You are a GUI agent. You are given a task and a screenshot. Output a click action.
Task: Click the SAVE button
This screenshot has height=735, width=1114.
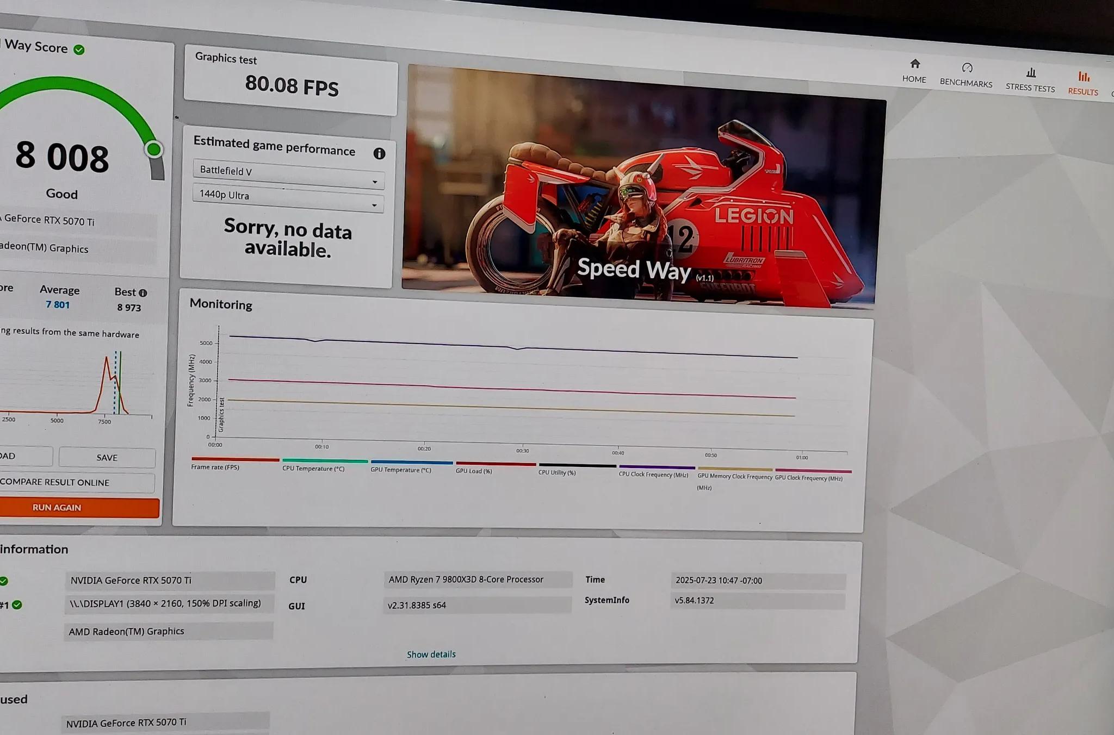point(107,458)
